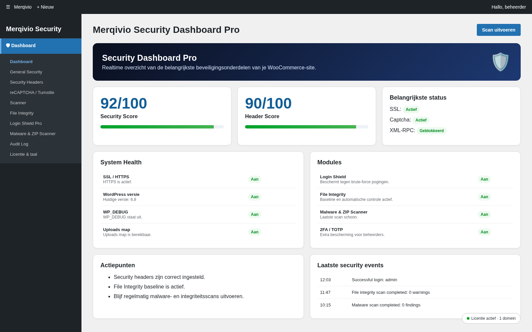532x332 pixels.
Task: Toggle the SSL / HTTPS Aan badge
Action: pos(254,179)
